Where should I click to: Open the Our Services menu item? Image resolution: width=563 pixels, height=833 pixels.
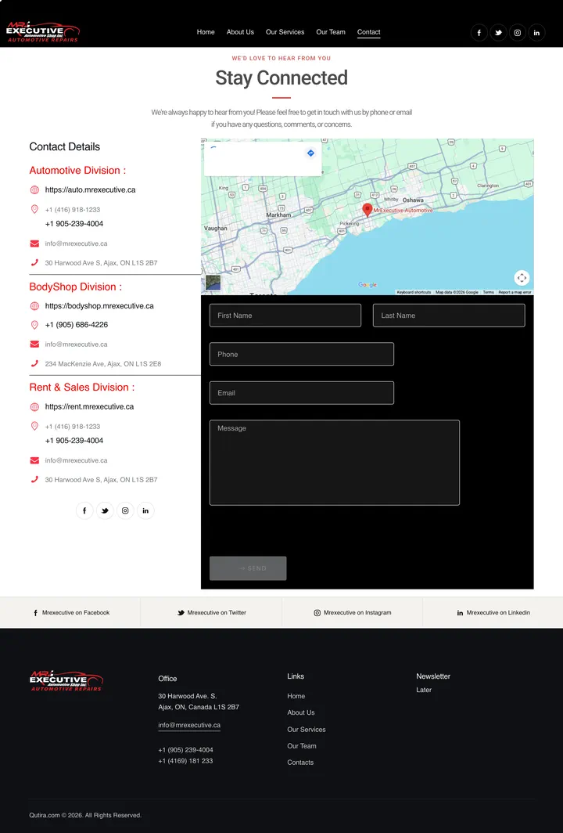pyautogui.click(x=285, y=32)
